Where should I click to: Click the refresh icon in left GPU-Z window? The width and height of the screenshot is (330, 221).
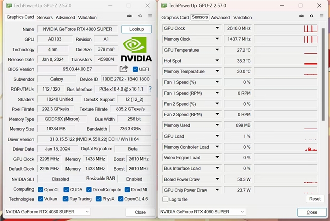click(140, 16)
